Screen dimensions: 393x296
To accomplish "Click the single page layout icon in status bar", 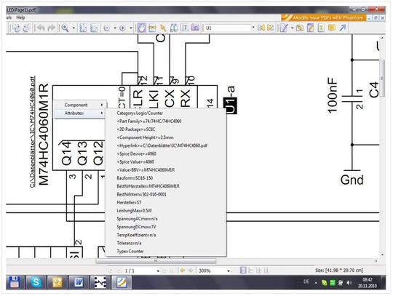I will 243,271.
